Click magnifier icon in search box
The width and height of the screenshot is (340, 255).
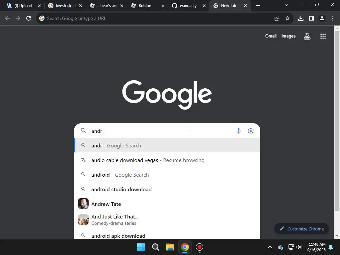click(x=83, y=130)
